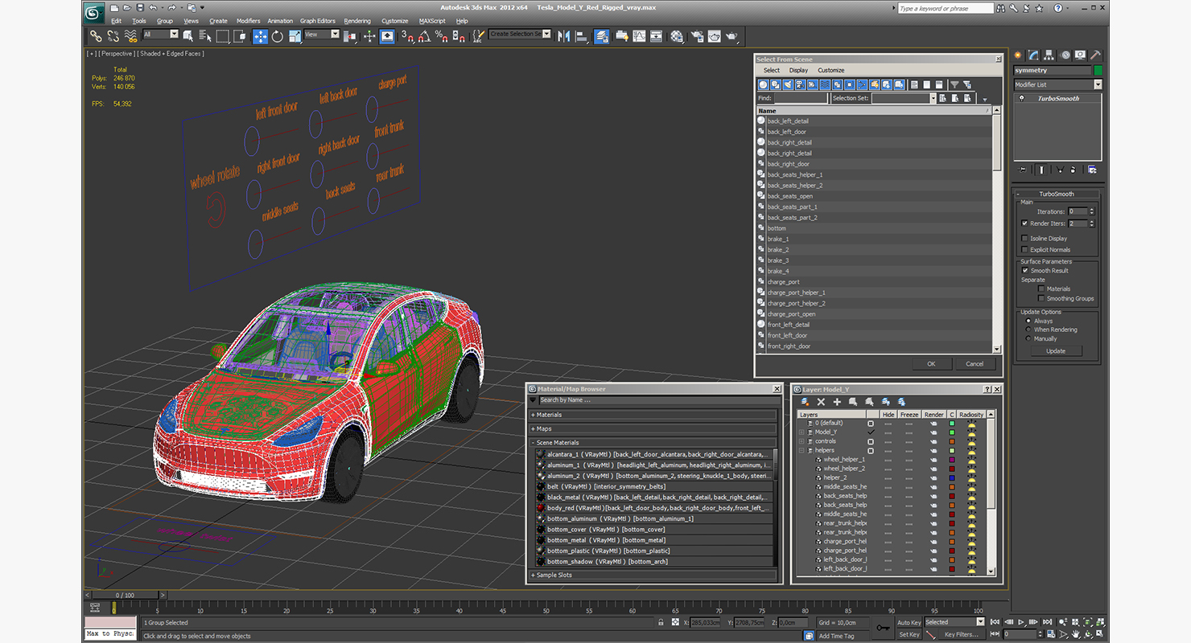Screen dimensions: 1191x643
Task: Toggle the selection lock padlock icon
Action: 661,622
